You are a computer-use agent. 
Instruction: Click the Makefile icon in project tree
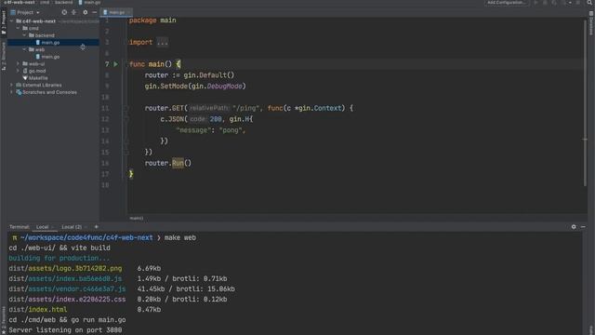coord(25,78)
